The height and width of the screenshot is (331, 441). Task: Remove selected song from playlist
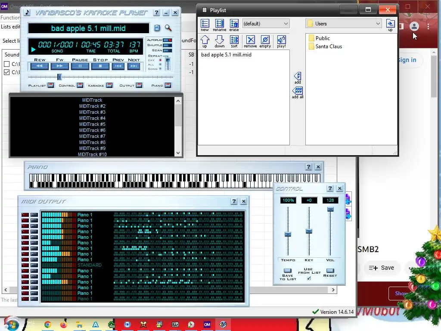(250, 42)
